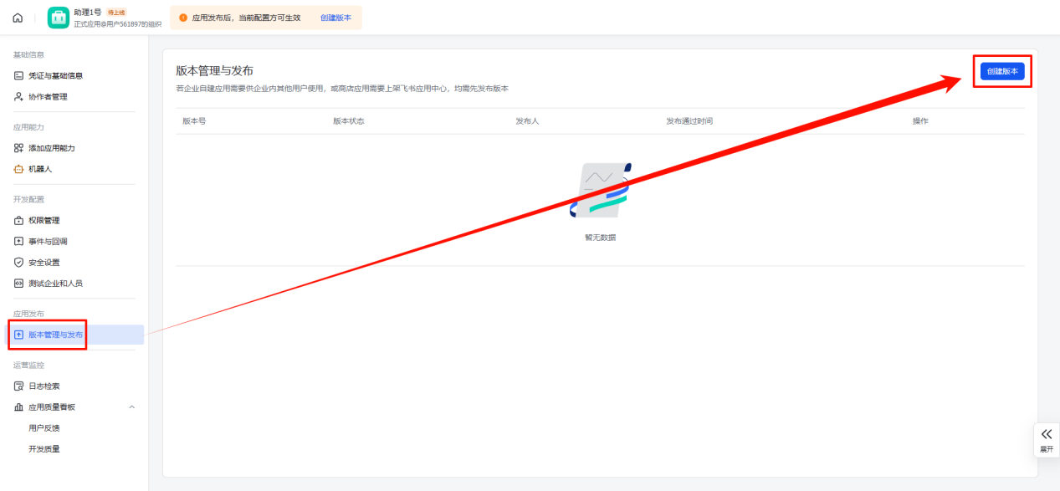Open 开发质量 submenu item
The image size is (1060, 491).
point(44,449)
